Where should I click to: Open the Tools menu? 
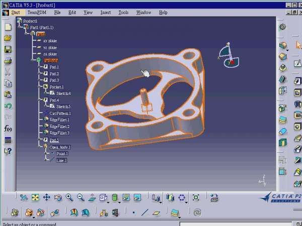123,13
